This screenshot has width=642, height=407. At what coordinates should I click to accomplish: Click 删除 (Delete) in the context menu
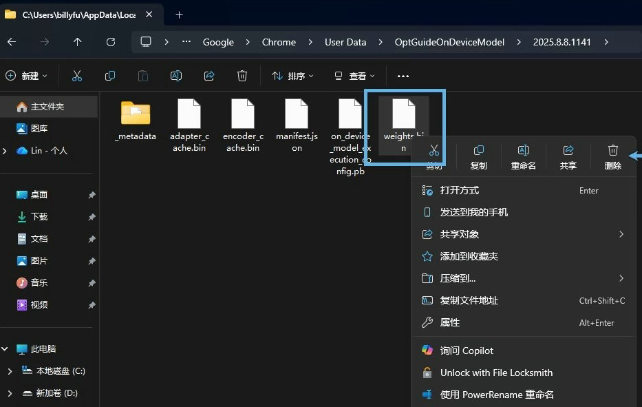pyautogui.click(x=613, y=158)
